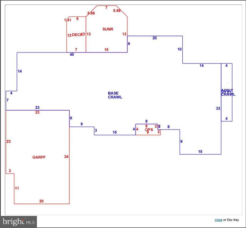Click the red 34 garage dimension

pos(66,156)
